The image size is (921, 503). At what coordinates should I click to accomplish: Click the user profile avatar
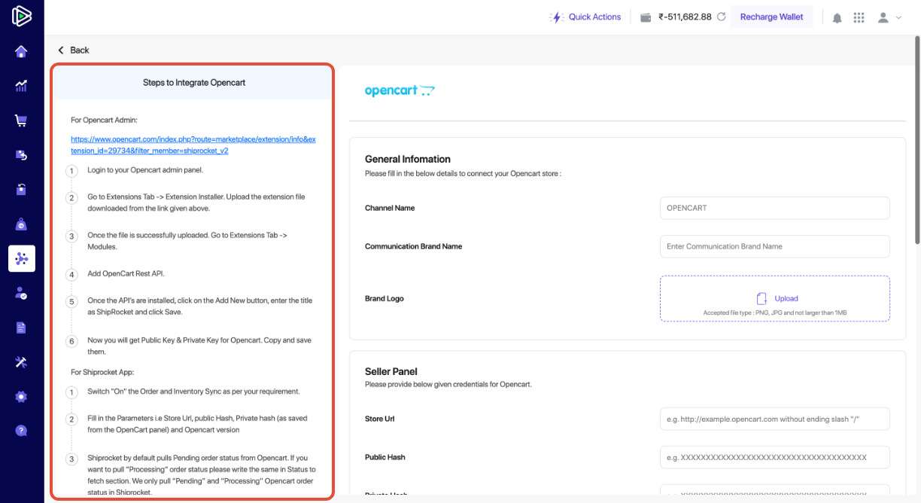pyautogui.click(x=884, y=17)
